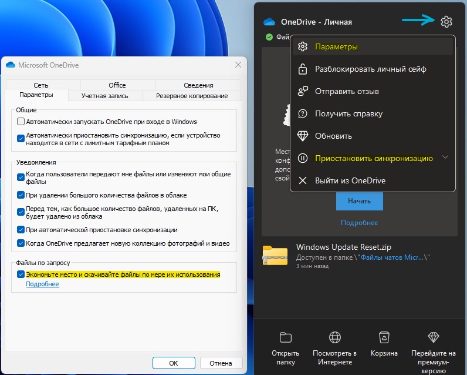Click the Корзина label in footer
The height and width of the screenshot is (375, 467).
coord(384,353)
